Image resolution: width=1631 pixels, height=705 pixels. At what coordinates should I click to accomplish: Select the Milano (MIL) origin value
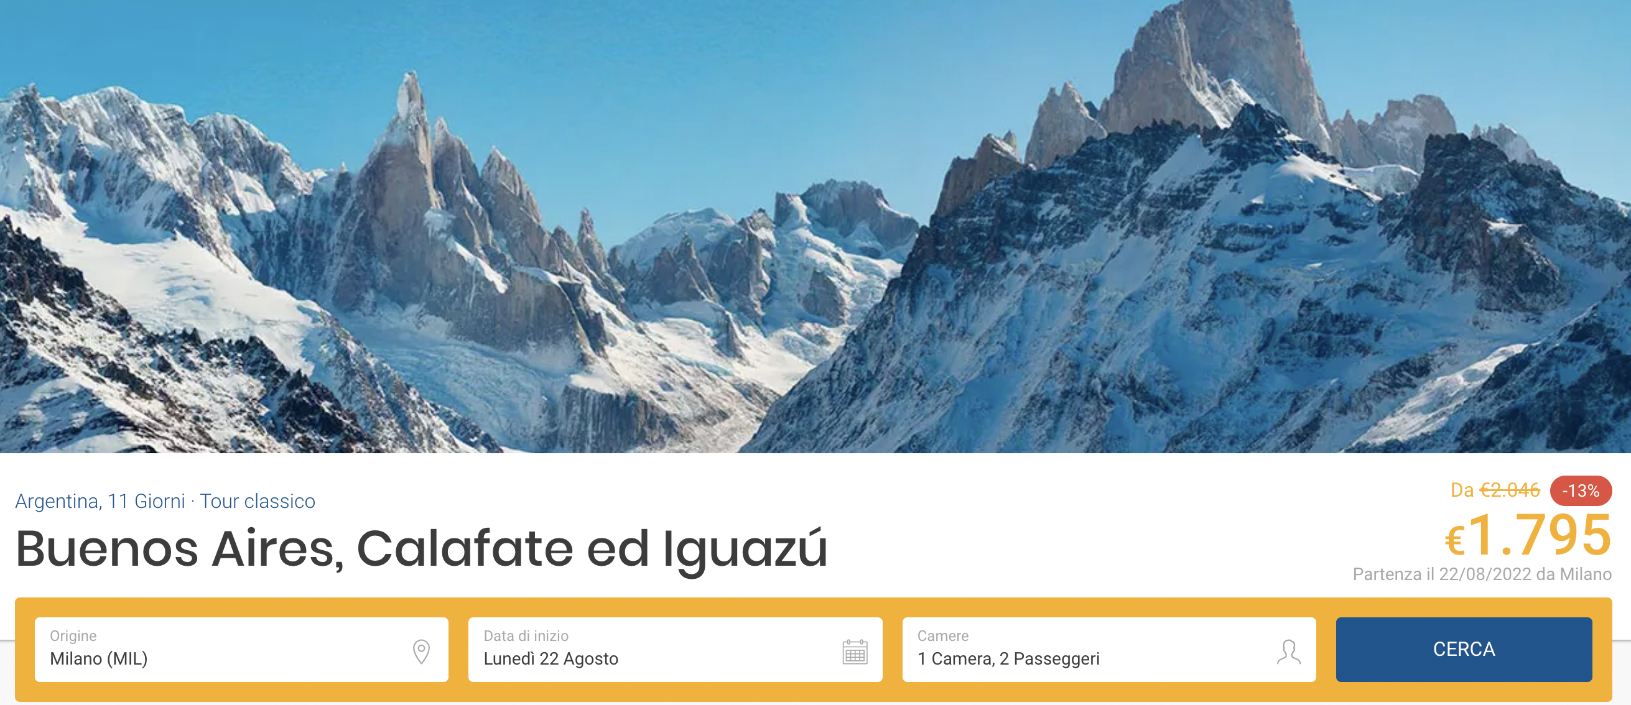coord(99,659)
